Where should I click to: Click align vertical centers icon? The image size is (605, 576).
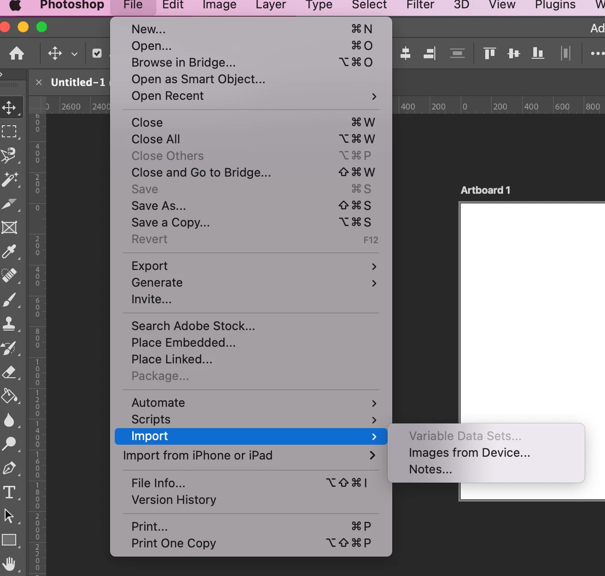tap(514, 54)
